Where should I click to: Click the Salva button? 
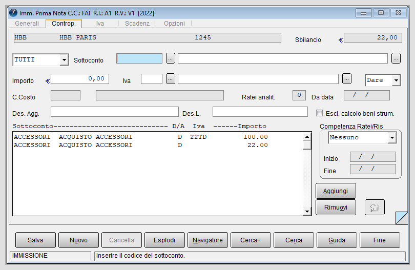point(35,240)
